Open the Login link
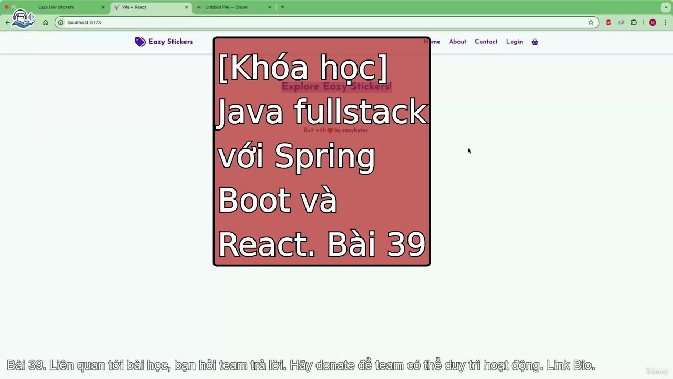Viewport: 673px width, 379px height. point(514,42)
